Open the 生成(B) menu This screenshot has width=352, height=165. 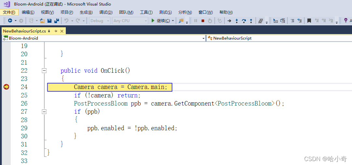[86, 12]
